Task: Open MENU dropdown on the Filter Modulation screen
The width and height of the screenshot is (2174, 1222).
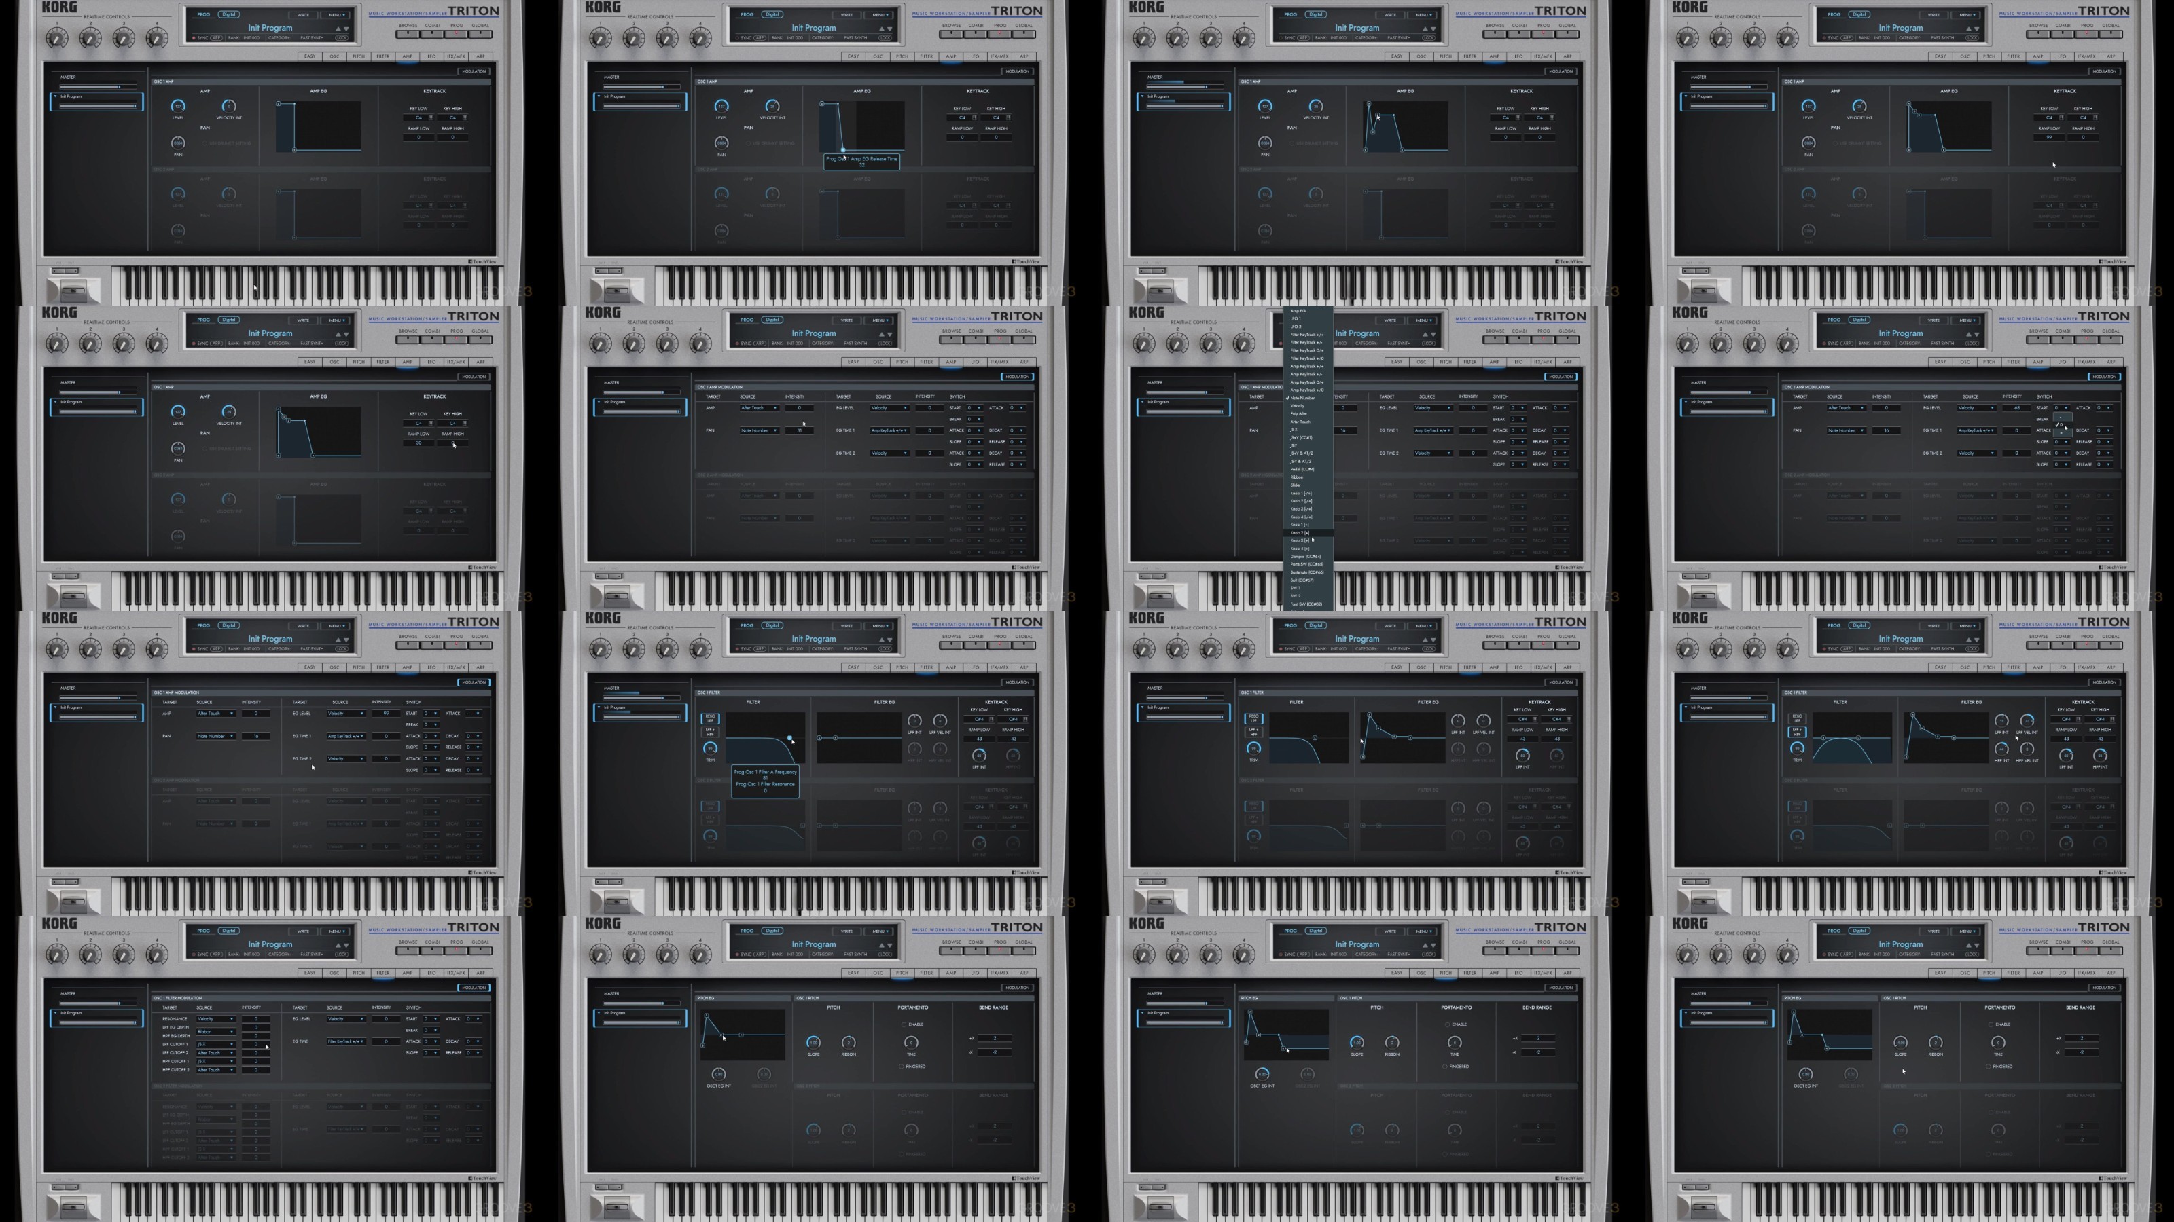Action: pos(335,931)
